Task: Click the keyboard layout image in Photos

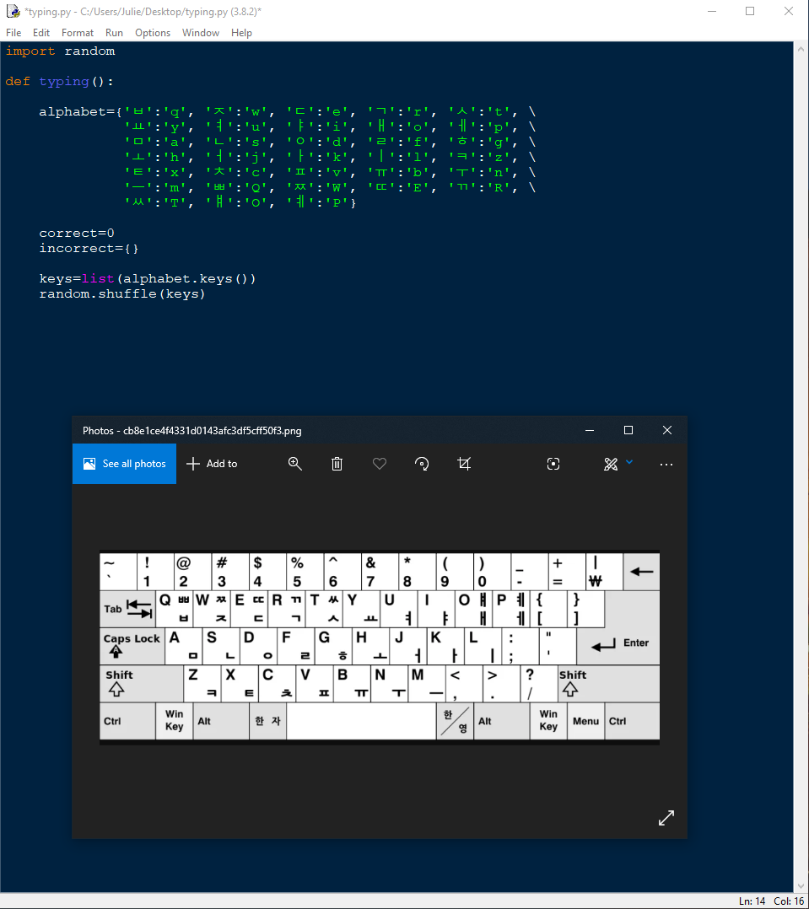Action: pos(380,648)
